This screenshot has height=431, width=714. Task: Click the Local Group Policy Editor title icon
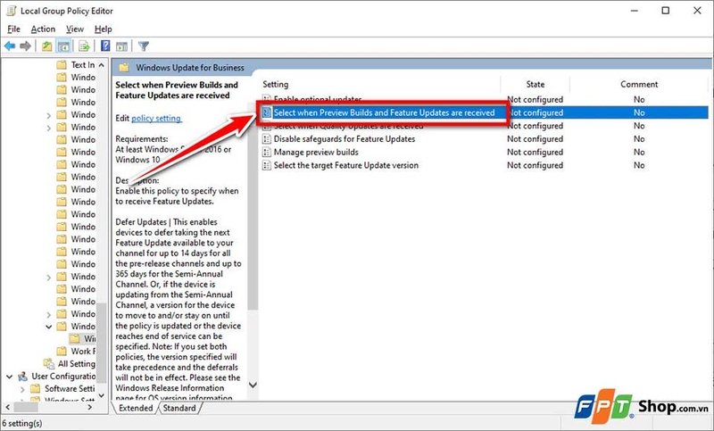point(12,11)
